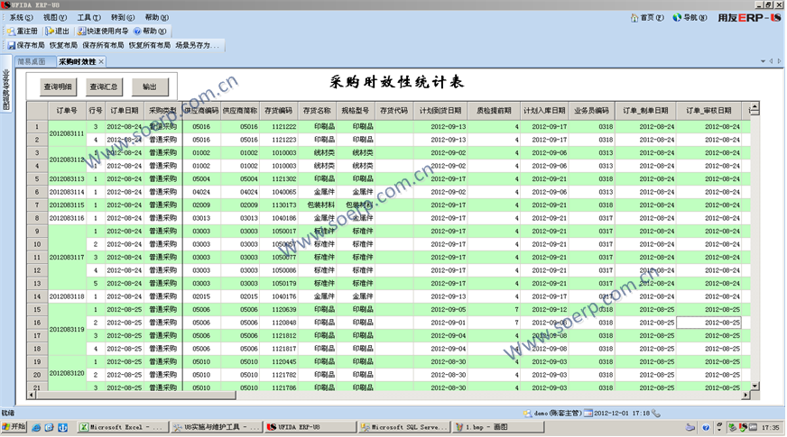The height and width of the screenshot is (437, 787).
Task: Open the 视图(V) menu
Action: coord(54,17)
